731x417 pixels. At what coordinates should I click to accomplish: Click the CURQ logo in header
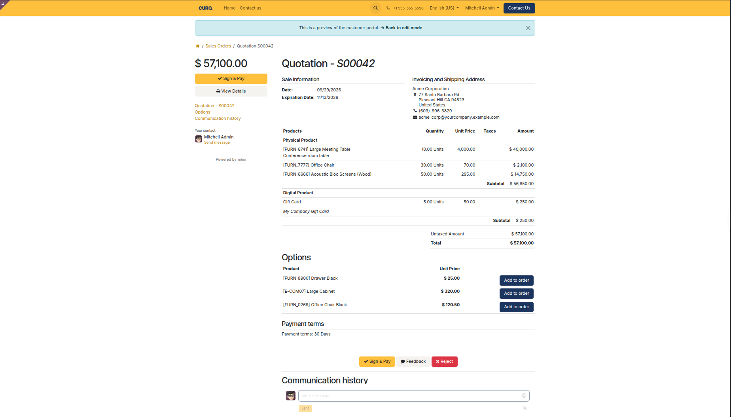pyautogui.click(x=205, y=8)
